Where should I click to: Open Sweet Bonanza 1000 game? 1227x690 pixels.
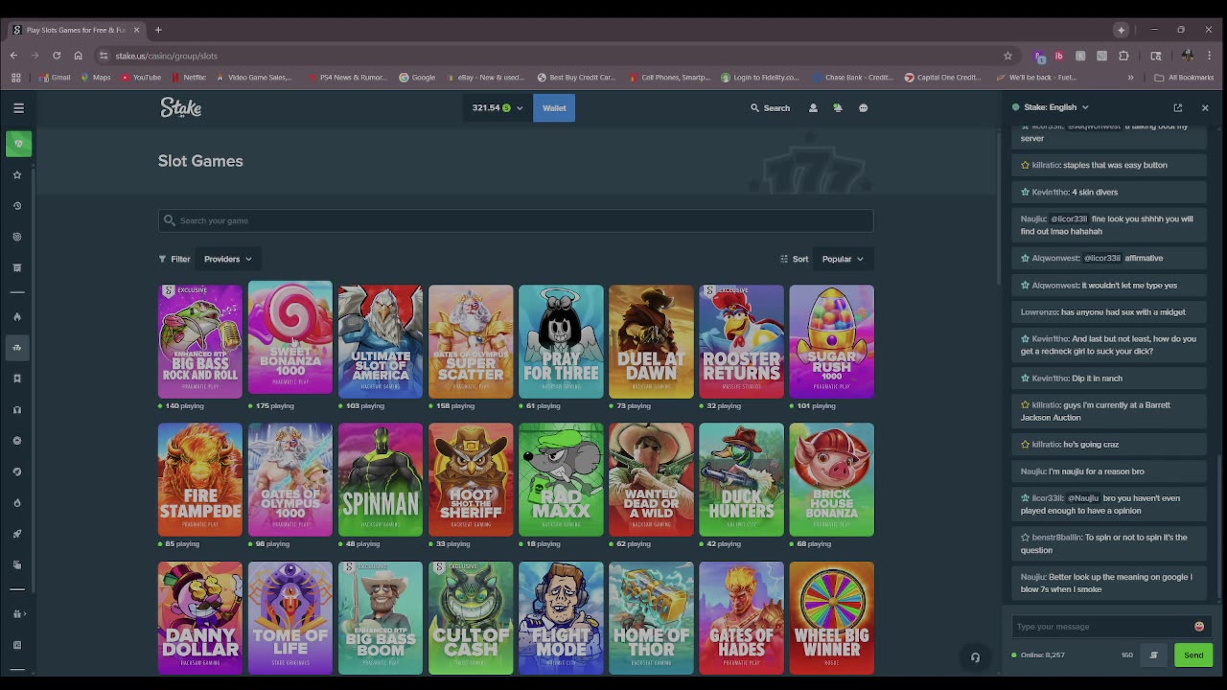[x=290, y=337]
